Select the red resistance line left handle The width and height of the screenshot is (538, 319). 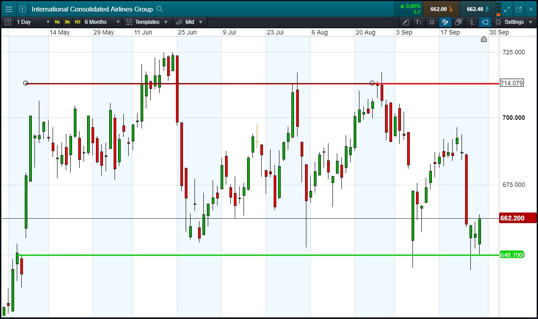(x=26, y=83)
